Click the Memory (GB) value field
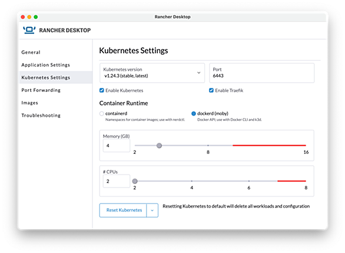The image size is (345, 253). tap(117, 146)
